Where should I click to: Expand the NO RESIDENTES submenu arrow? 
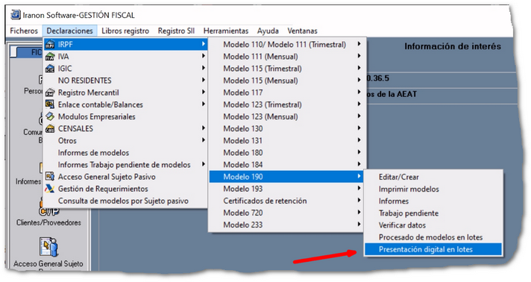(203, 81)
